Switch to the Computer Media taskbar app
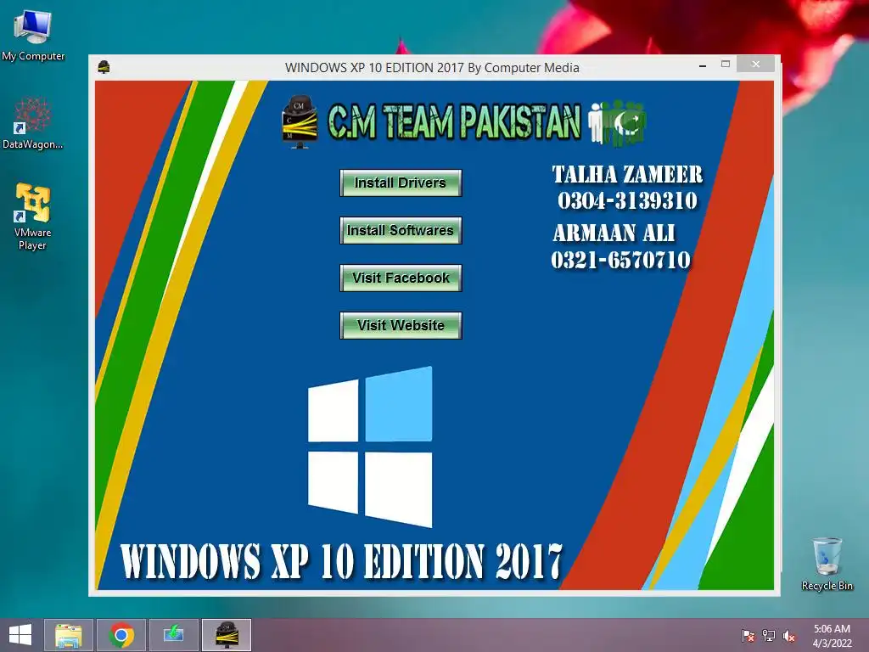The height and width of the screenshot is (652, 869). click(226, 635)
